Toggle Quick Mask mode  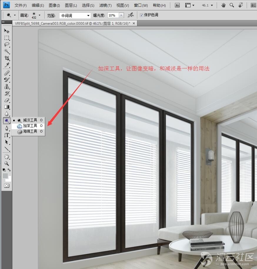[x=7, y=186]
